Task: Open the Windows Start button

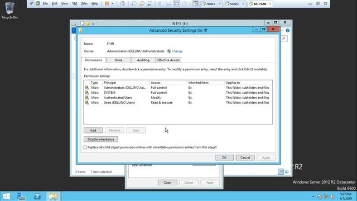Action: click(x=6, y=196)
